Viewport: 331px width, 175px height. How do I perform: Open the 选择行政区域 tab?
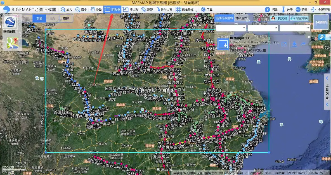(224, 18)
